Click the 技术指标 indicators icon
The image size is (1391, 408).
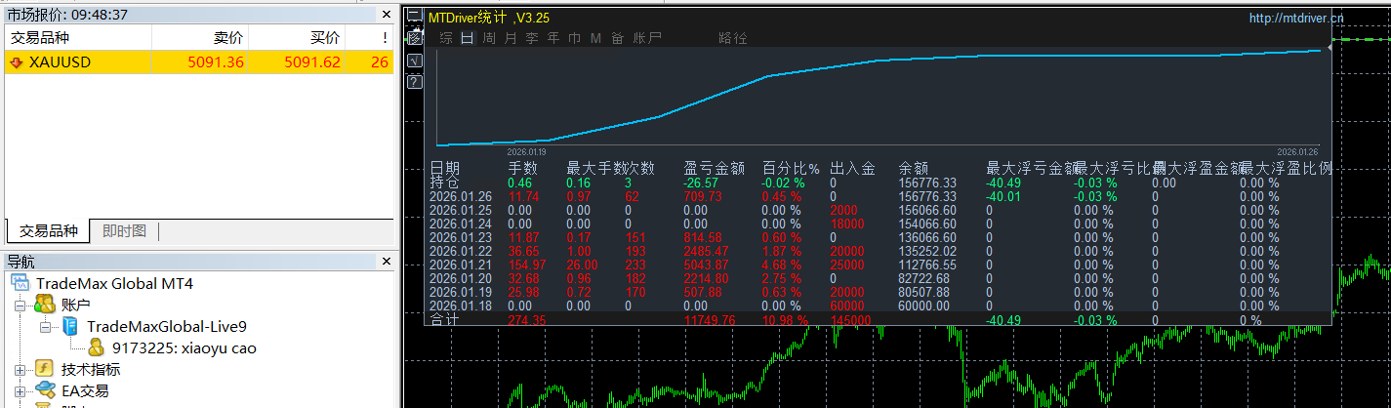[x=44, y=369]
